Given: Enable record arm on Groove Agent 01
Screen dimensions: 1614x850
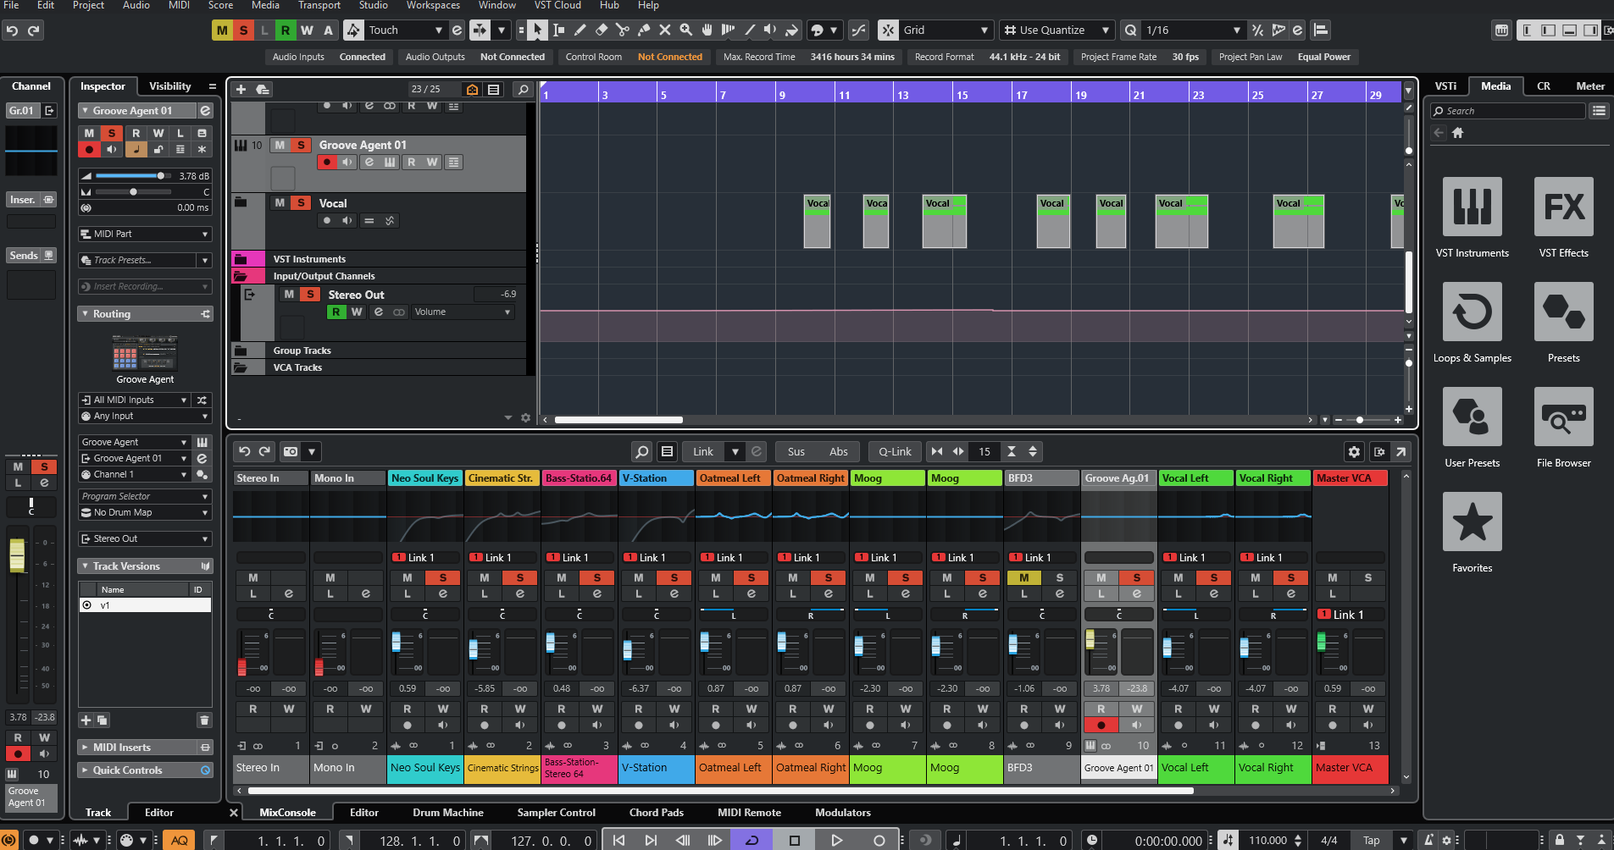Looking at the screenshot, I should (x=327, y=162).
